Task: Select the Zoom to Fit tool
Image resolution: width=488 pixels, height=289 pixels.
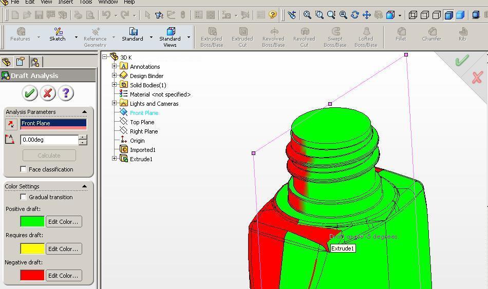Action: pos(307,14)
